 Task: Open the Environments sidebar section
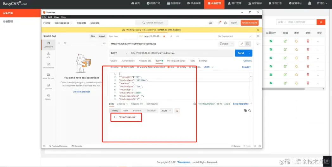coord(48,66)
